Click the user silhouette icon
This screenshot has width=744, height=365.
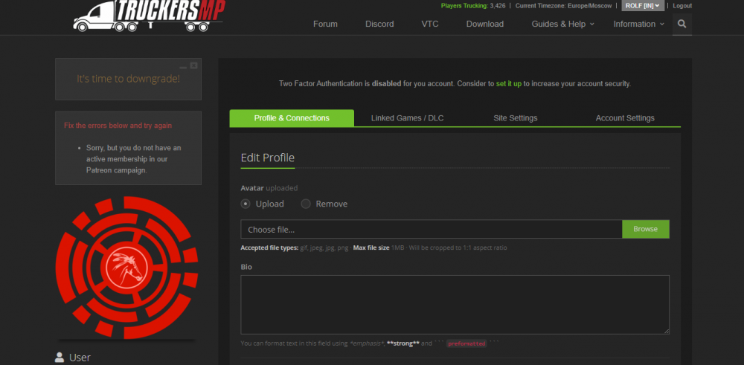pos(60,358)
